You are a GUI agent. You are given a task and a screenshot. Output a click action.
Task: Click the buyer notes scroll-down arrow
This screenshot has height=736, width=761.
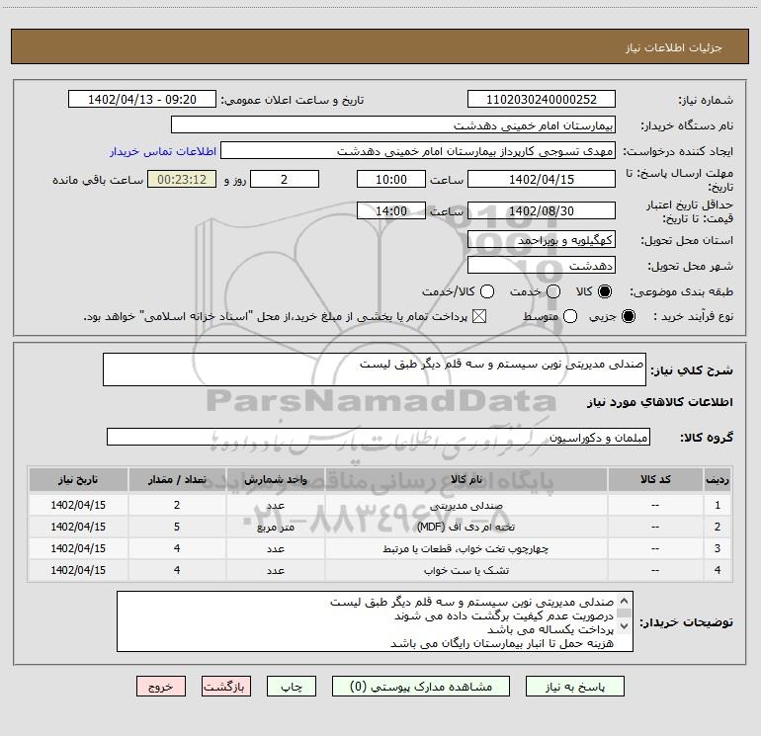pos(625,626)
